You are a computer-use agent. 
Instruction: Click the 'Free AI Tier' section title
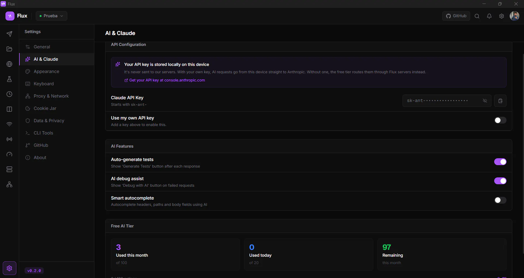point(122,226)
